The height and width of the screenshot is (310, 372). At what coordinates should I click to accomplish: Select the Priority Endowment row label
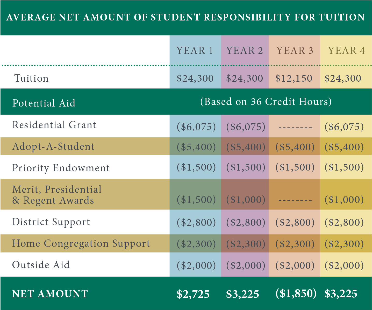point(61,168)
